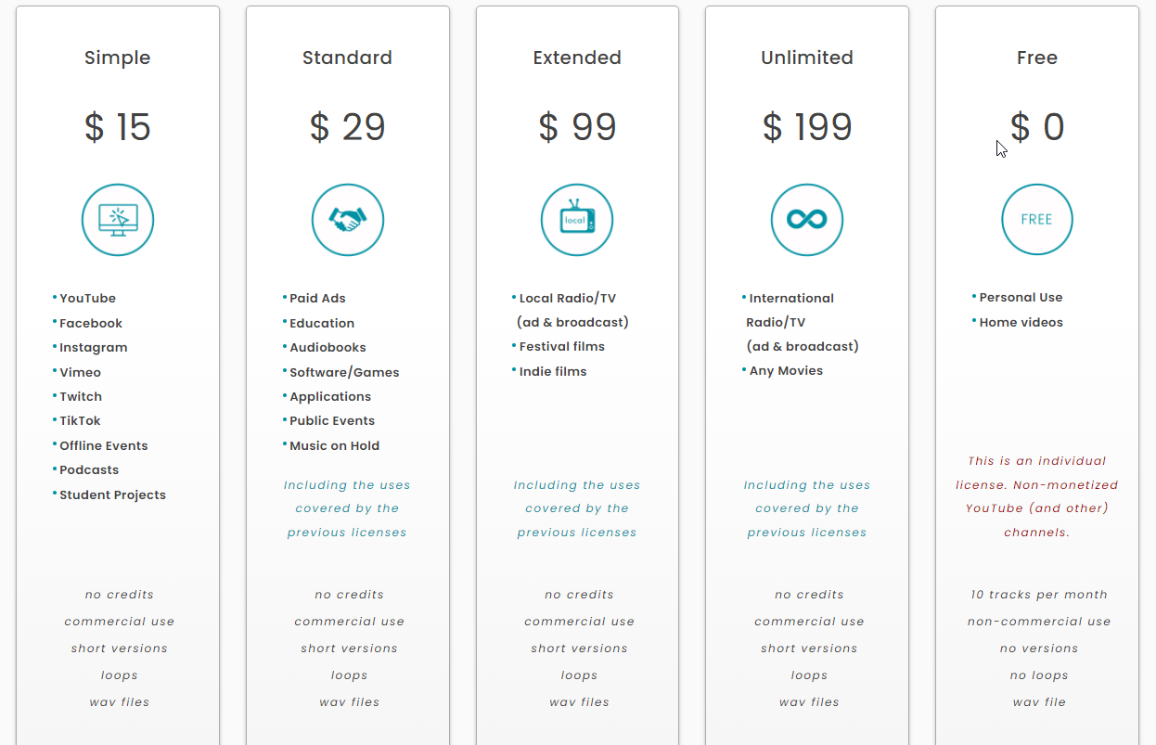Click the $ 15 price
1156x745 pixels.
click(118, 127)
